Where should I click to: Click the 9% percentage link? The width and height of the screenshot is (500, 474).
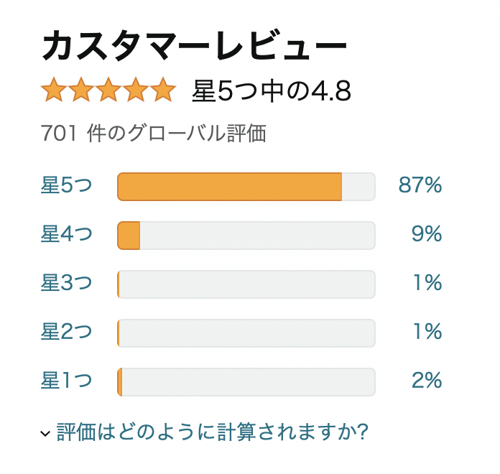[427, 235]
